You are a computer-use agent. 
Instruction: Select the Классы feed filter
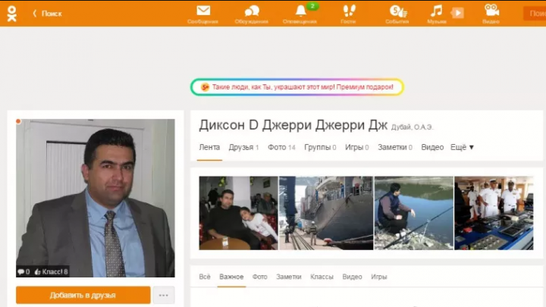pos(322,277)
